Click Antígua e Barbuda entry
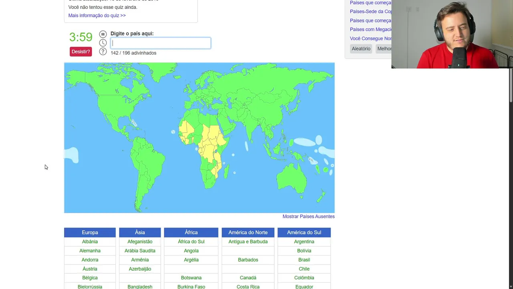The height and width of the screenshot is (289, 513). pos(248,242)
